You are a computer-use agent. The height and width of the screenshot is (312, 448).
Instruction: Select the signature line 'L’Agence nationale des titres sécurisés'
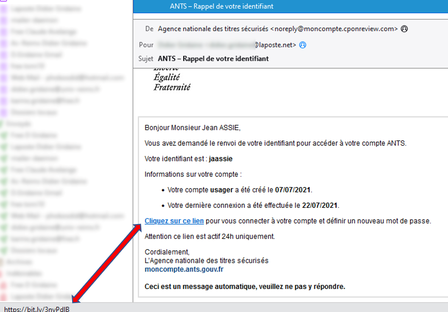[x=207, y=261]
